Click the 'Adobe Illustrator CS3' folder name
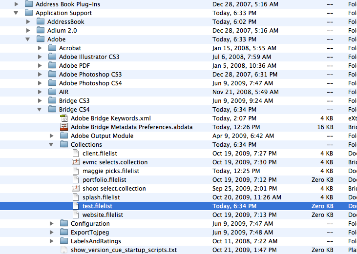Viewport: 357px width, 254px height. click(x=89, y=57)
